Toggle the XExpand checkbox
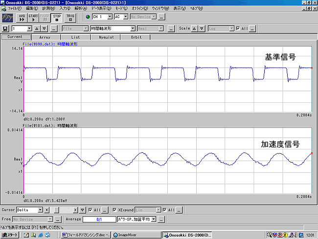 pyautogui.click(x=114, y=210)
